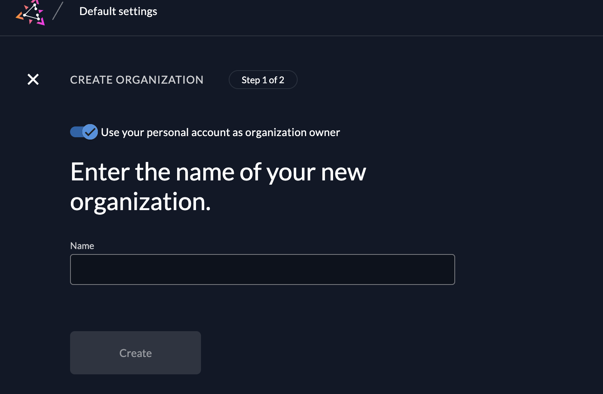Click the close X icon above Create Organization
The height and width of the screenshot is (394, 603).
pos(33,79)
